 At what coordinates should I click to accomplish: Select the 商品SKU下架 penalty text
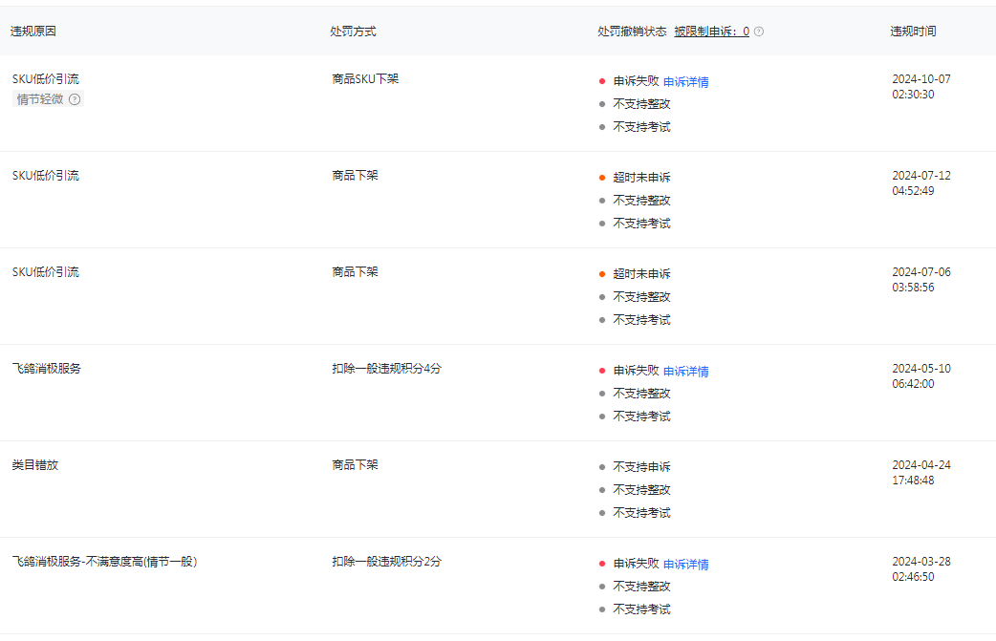(x=365, y=79)
